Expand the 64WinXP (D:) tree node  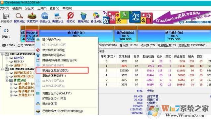(7, 77)
